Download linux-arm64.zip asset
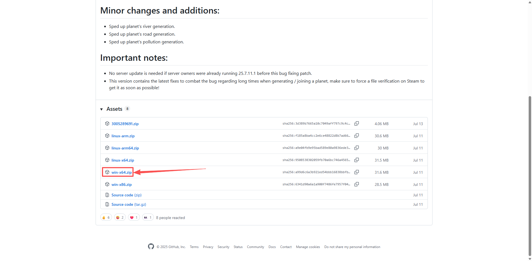 coord(125,148)
